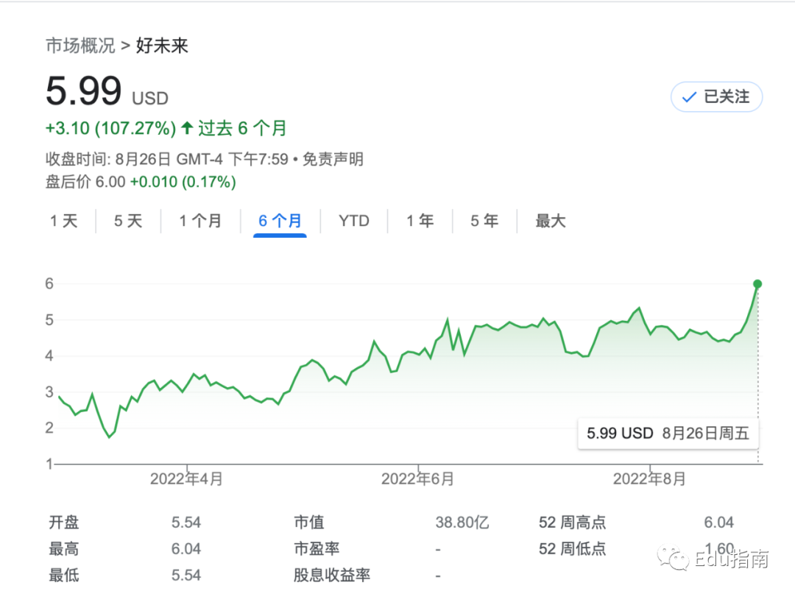Click the 2022年6月 axis label
The height and width of the screenshot is (594, 795).
pos(418,479)
